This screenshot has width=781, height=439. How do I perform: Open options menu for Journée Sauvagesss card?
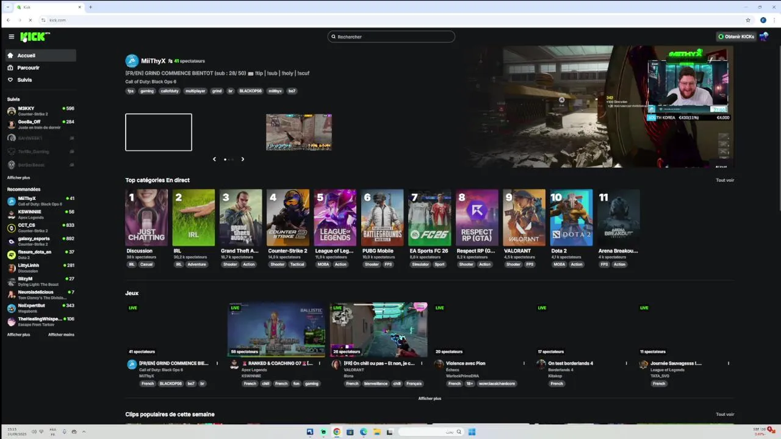pyautogui.click(x=728, y=363)
